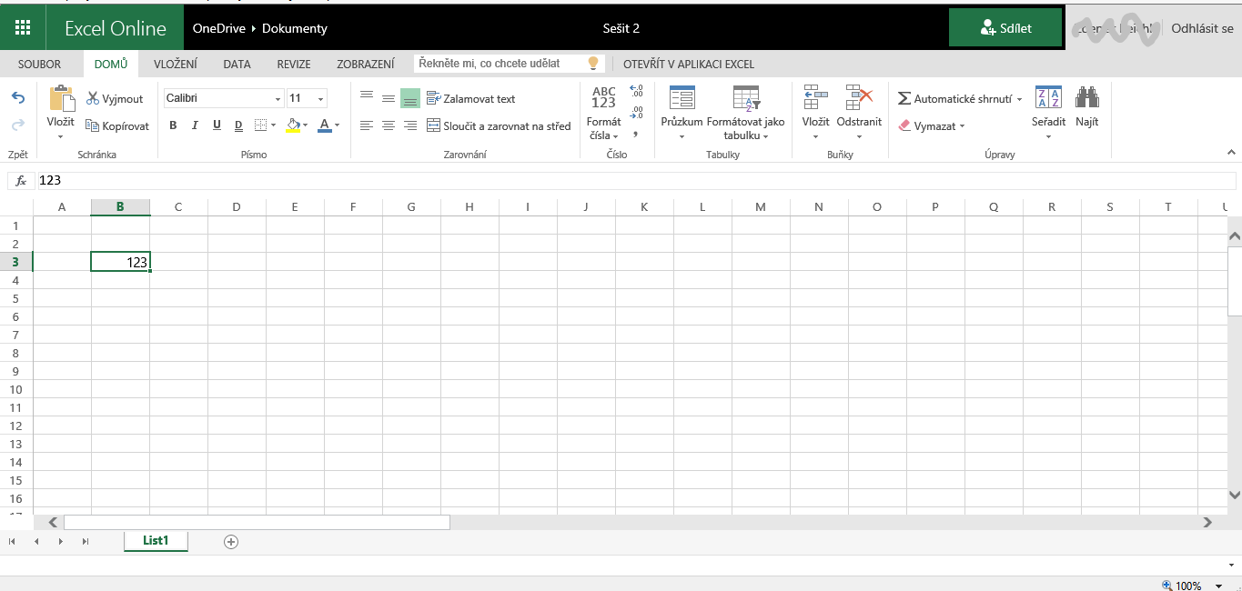Switch to the ZOBRAZENÍ tab
1242x591 pixels.
[x=366, y=65]
